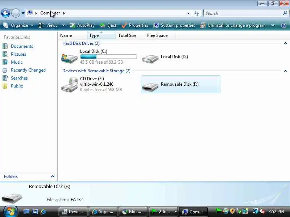Sort by the Type column header
Screen dimensions: 290x217
101,35
